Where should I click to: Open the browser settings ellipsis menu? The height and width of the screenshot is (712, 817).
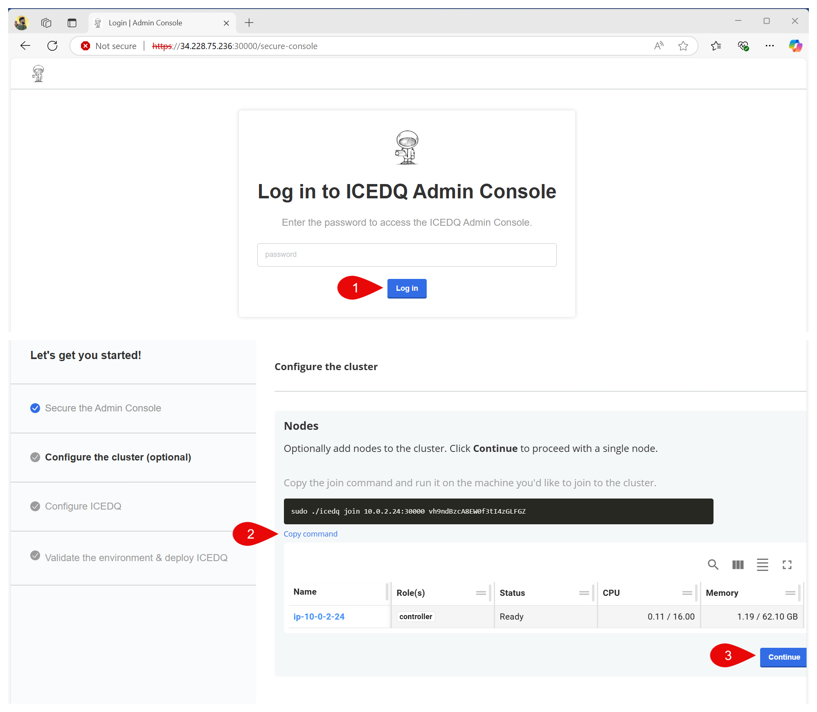pos(770,46)
